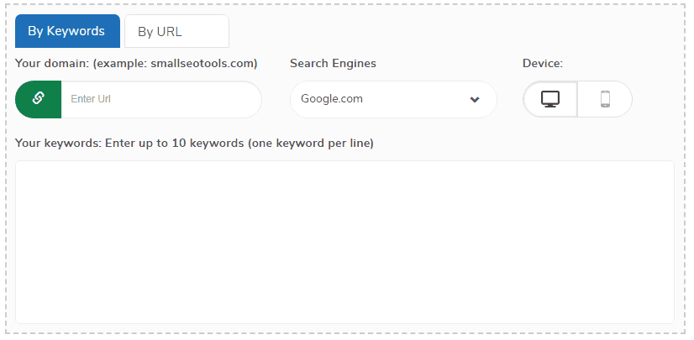Click the "Device:" label

[543, 63]
